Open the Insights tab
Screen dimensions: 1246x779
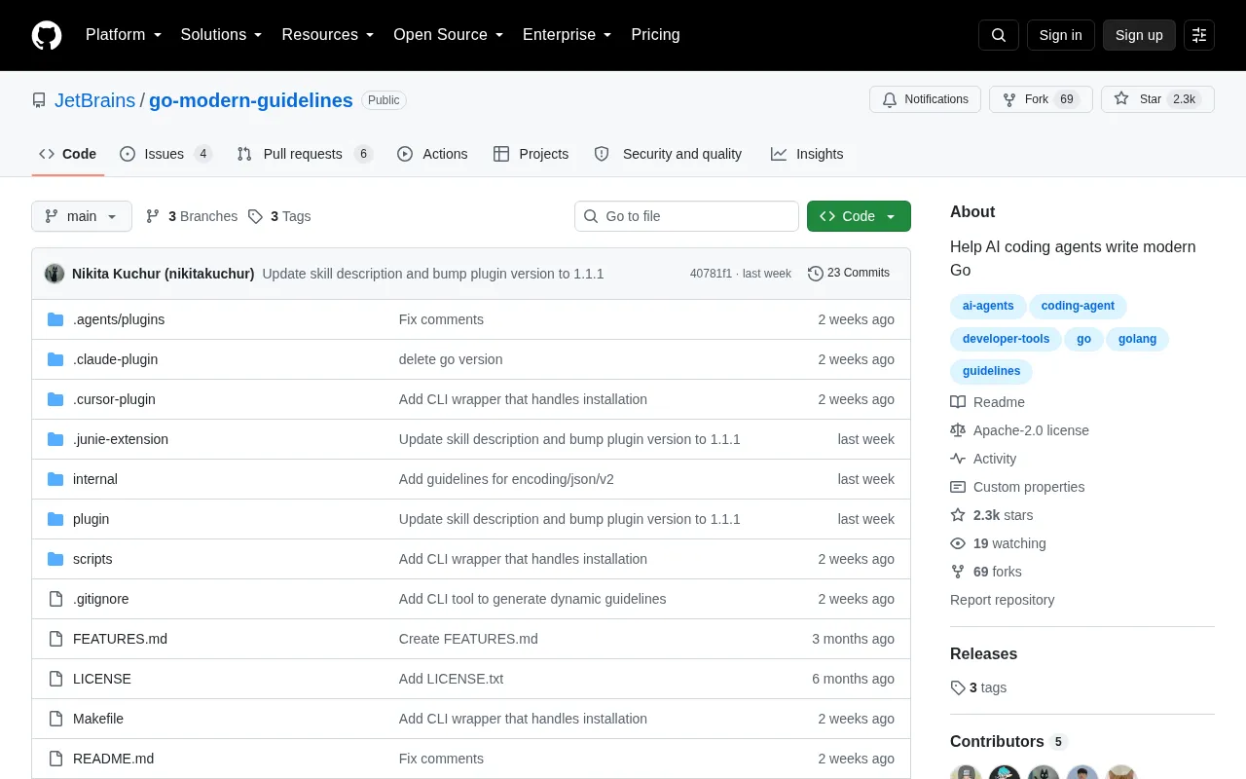[807, 154]
